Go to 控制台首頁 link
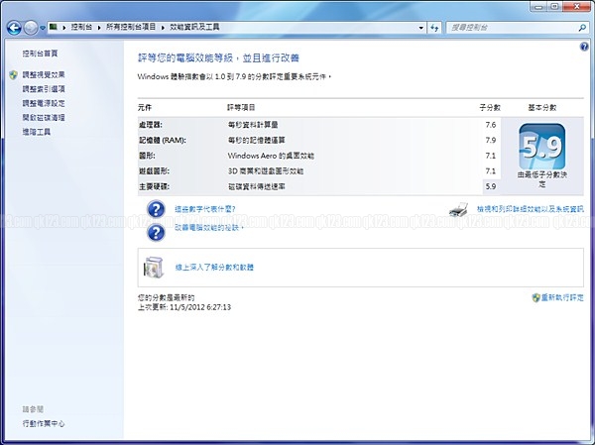The width and height of the screenshot is (595, 445). coord(40,54)
